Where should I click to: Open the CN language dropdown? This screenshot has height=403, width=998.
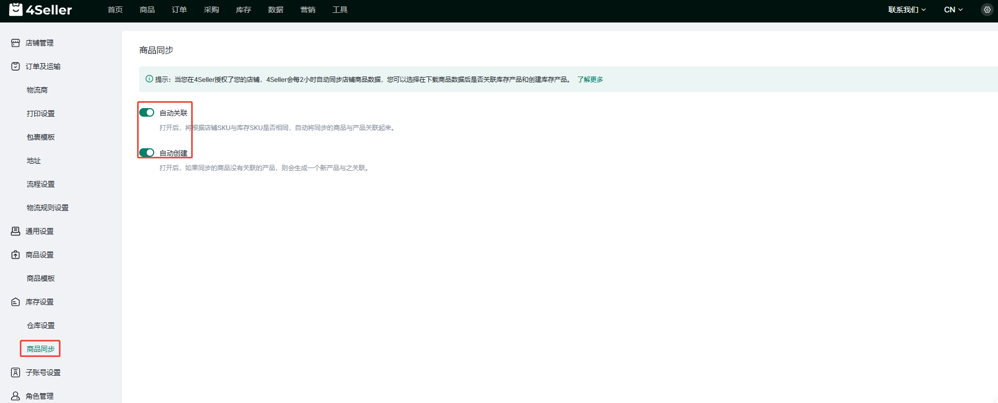click(954, 10)
